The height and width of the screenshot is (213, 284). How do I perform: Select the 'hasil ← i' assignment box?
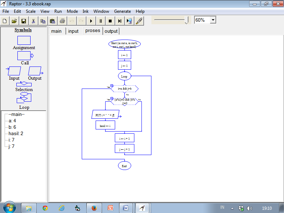point(105,125)
